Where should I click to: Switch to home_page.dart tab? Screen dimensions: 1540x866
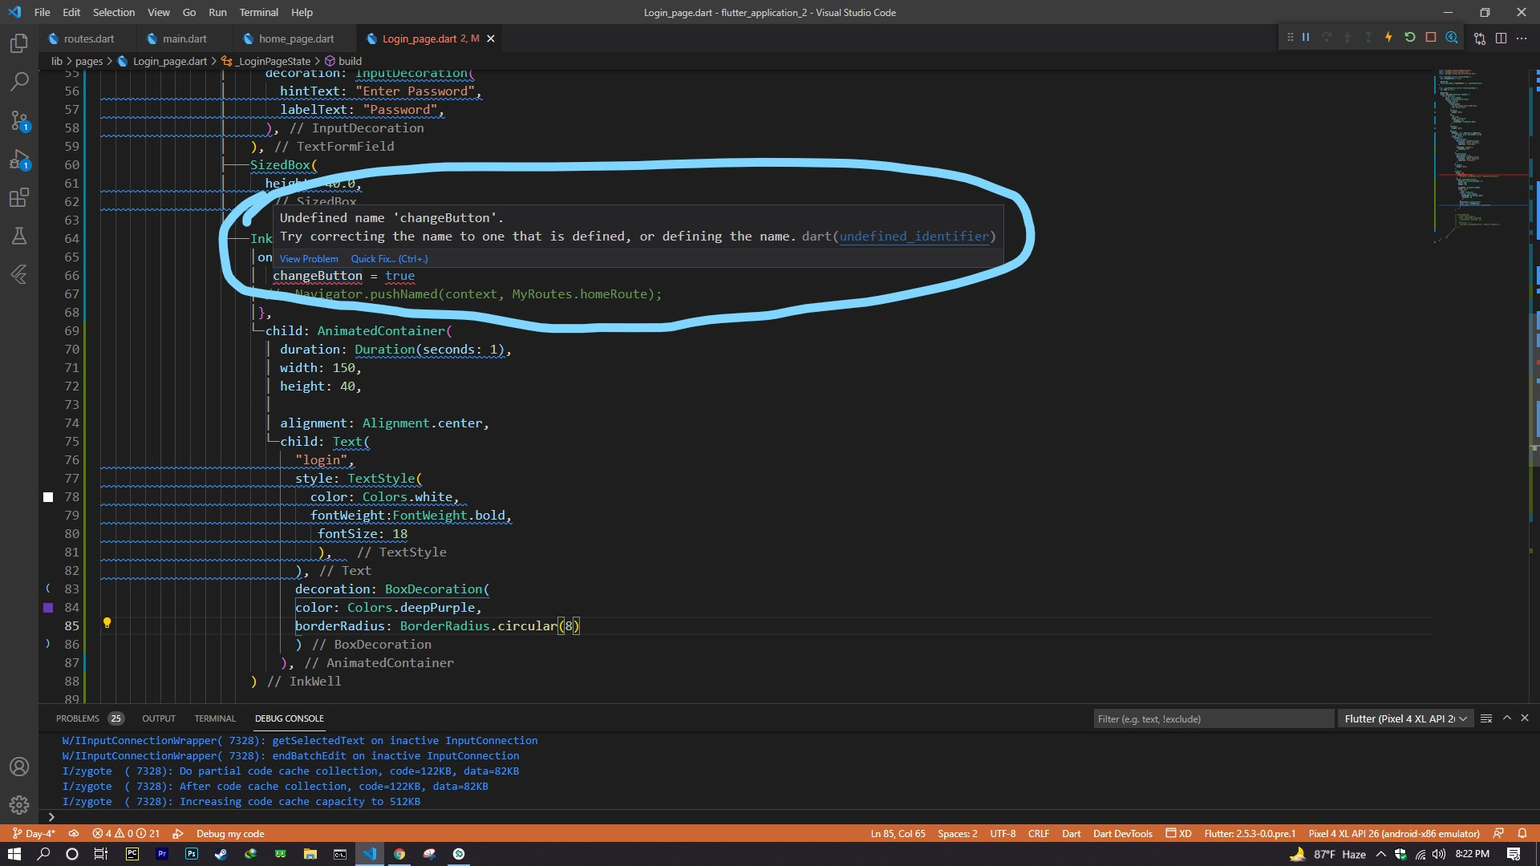click(296, 38)
